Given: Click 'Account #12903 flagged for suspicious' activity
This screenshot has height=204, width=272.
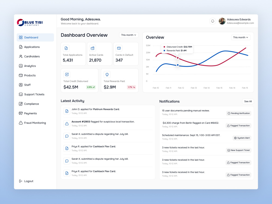Looking at the screenshot, I should (x=103, y=122).
